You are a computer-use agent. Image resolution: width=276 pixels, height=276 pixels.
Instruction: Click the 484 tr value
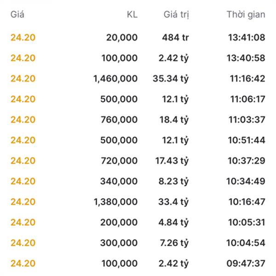pos(175,38)
